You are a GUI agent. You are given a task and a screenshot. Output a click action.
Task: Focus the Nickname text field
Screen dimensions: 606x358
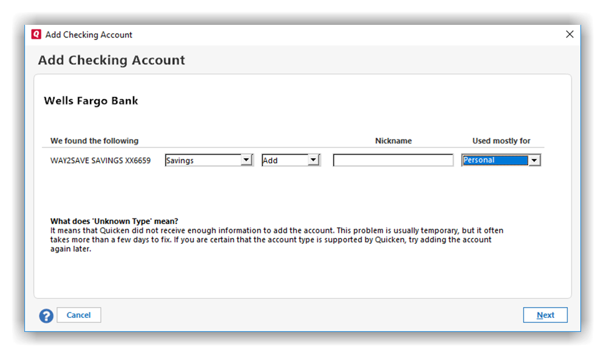tap(393, 160)
